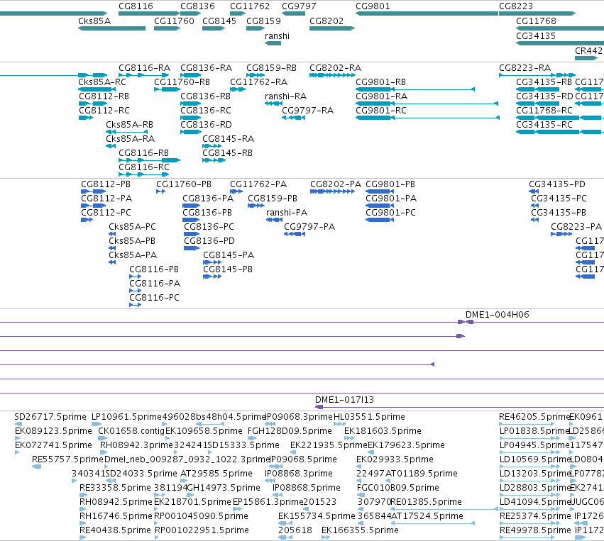This screenshot has height=541, width=604.
Task: Click transcript CG9801-RC label
Action: (x=381, y=111)
